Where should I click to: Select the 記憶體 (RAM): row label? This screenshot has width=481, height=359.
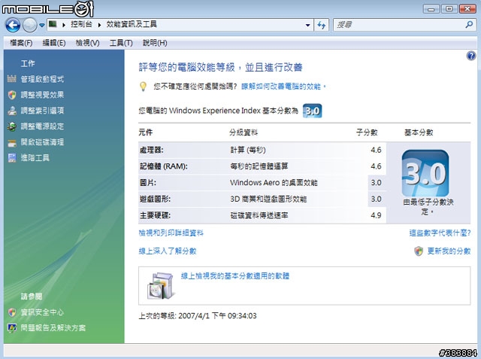164,166
